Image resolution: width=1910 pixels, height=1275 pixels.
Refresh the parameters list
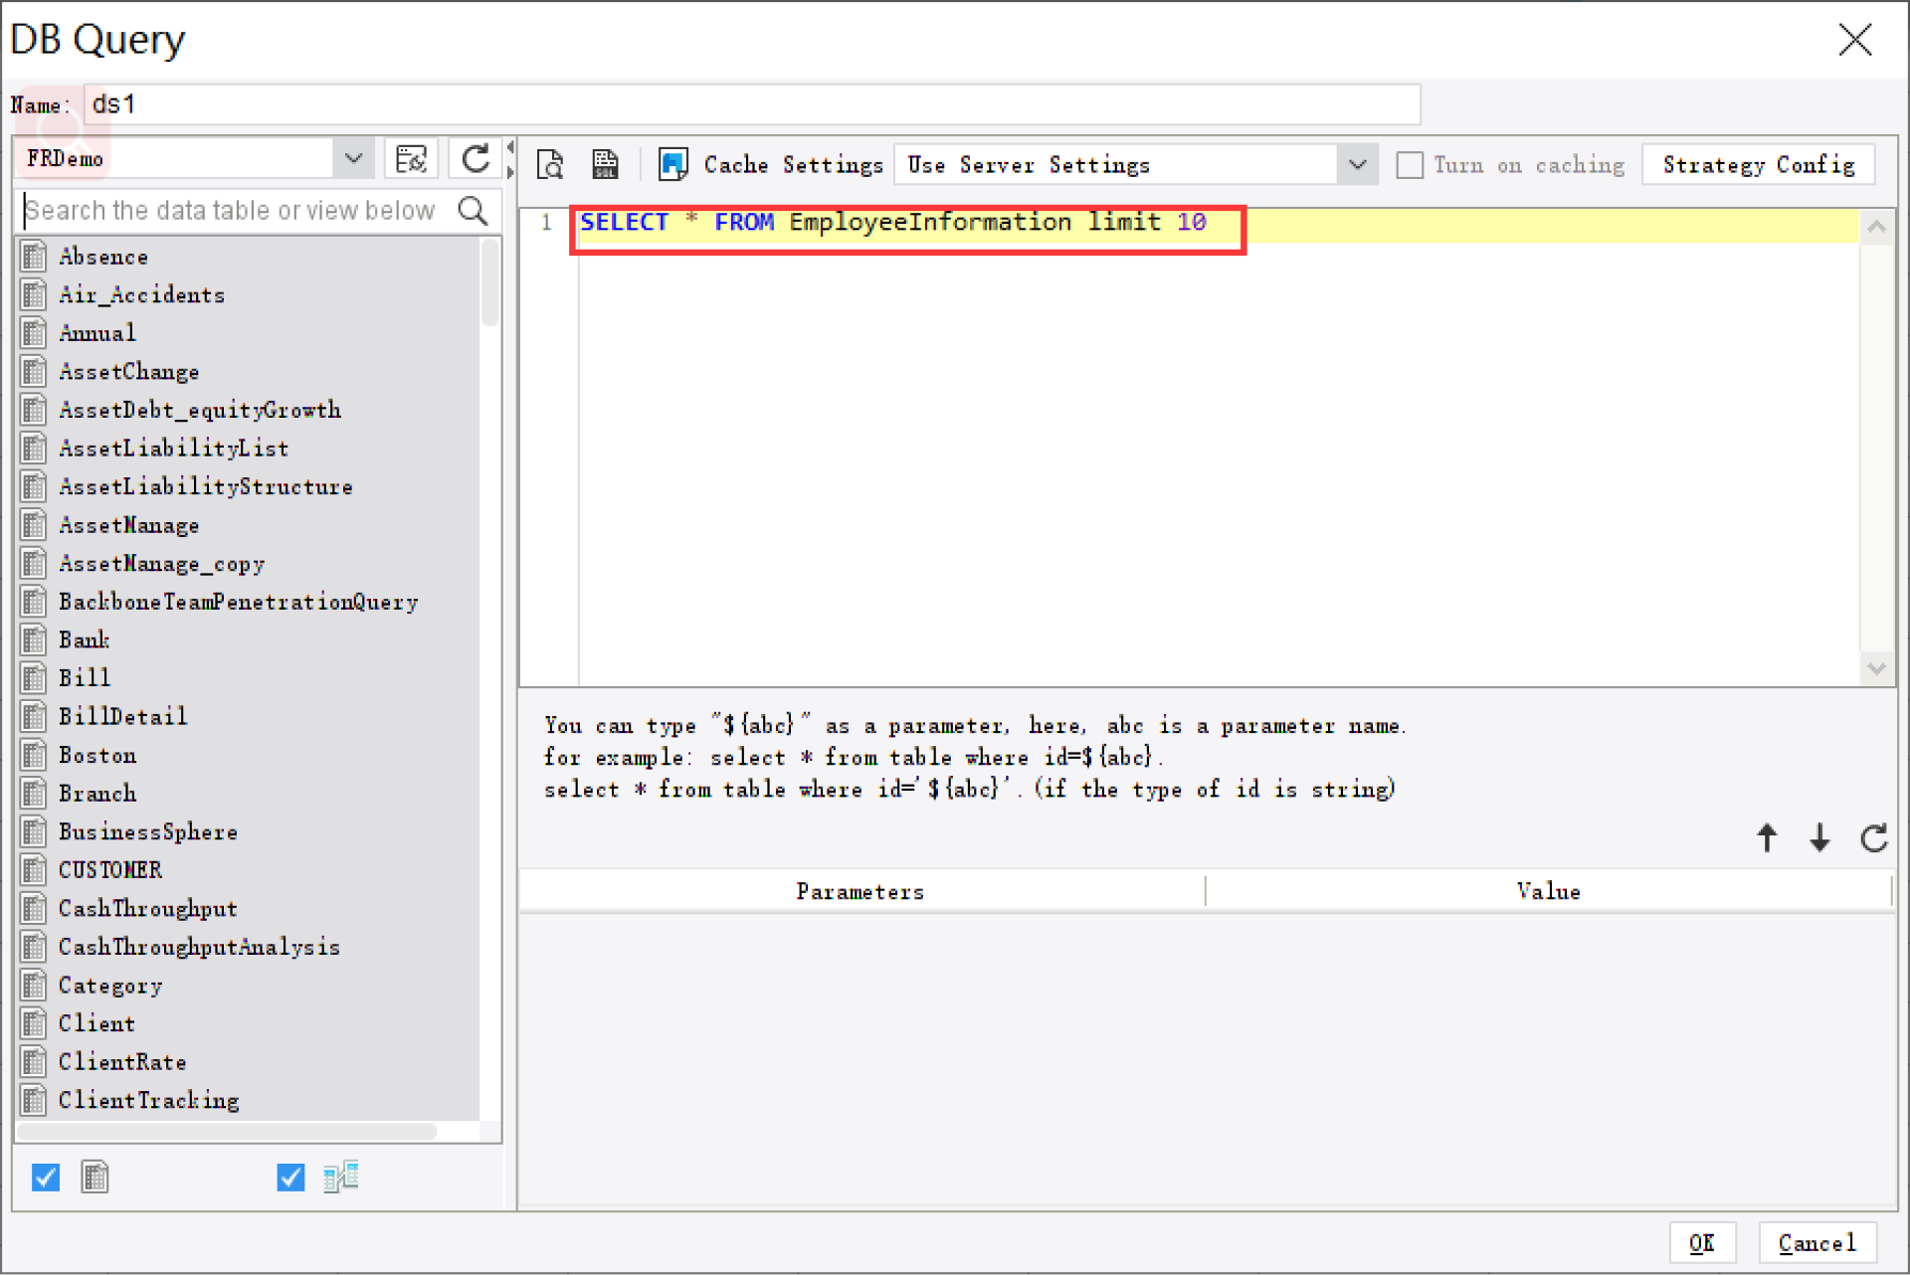(x=1873, y=838)
